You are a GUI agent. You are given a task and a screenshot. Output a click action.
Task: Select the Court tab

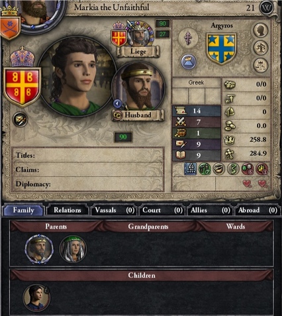click(162, 210)
